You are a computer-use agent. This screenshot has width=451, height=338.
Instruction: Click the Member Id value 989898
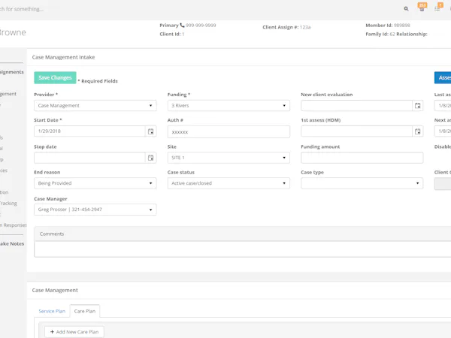coord(402,26)
